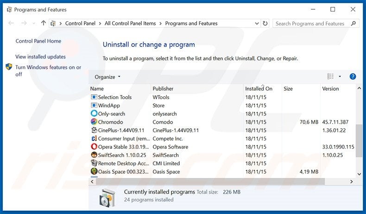
Task: Expand chevron after Control Panel breadcrumb
Action: (100, 23)
